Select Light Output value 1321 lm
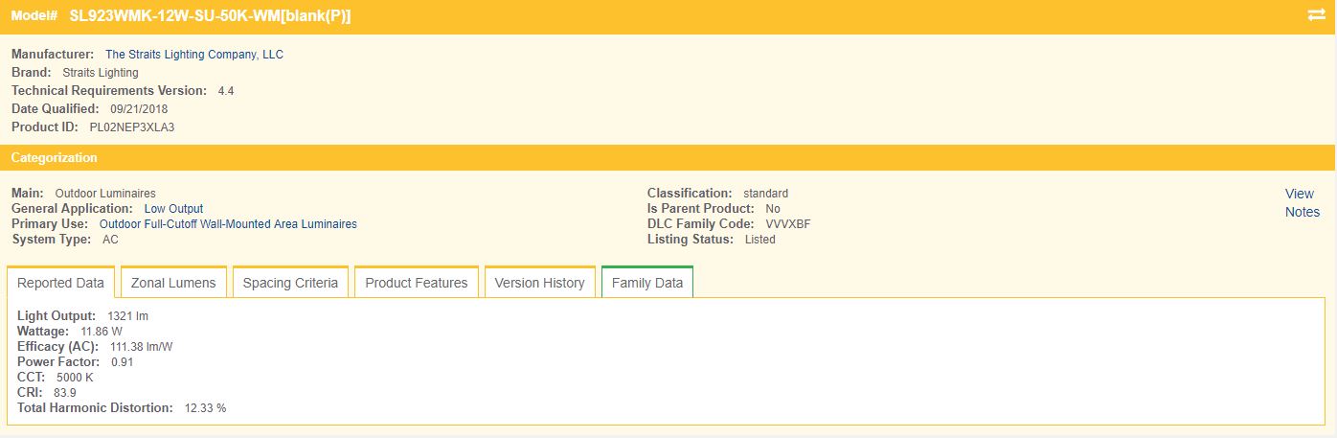The image size is (1337, 438). [x=127, y=316]
